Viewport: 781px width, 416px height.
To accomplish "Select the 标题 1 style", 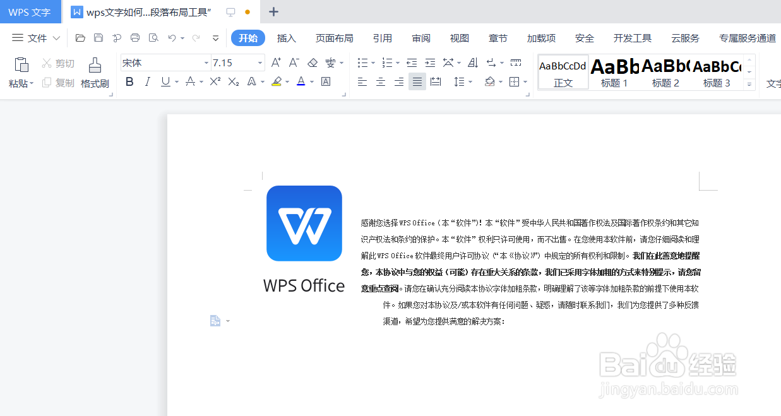I will pos(614,72).
